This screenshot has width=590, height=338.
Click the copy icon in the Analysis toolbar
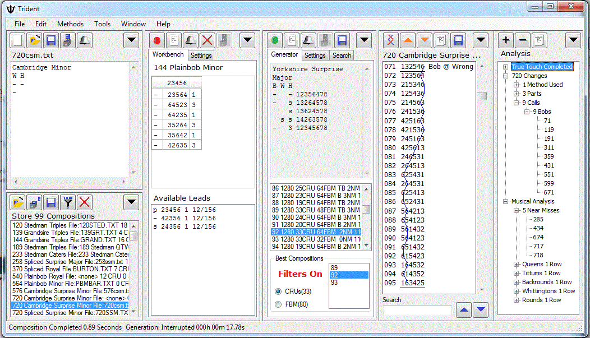(540, 40)
